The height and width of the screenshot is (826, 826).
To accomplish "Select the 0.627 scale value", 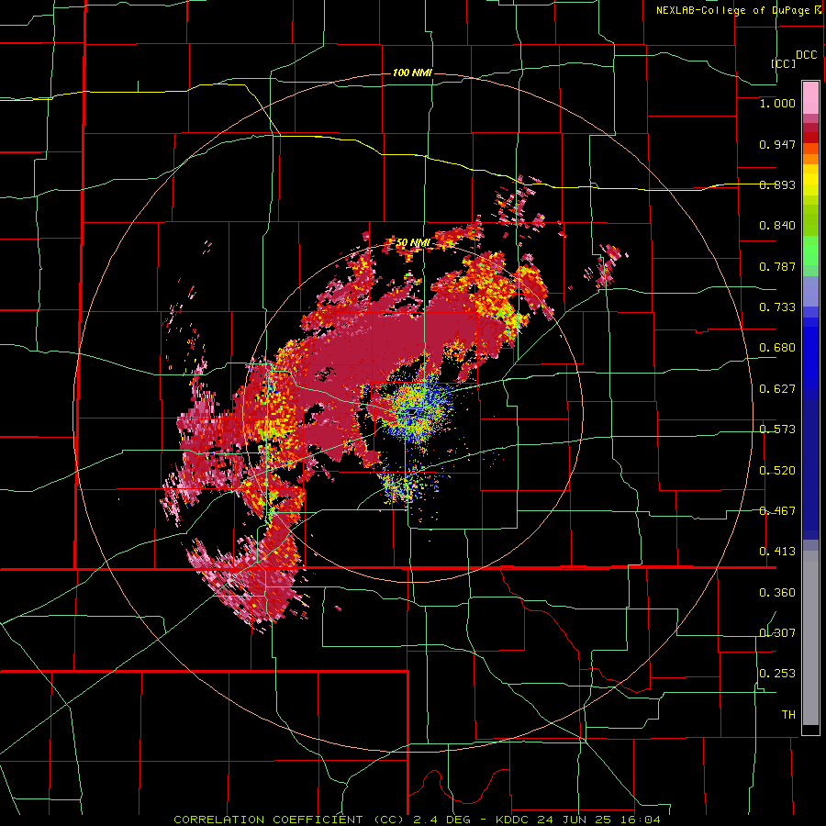I will 777,389.
